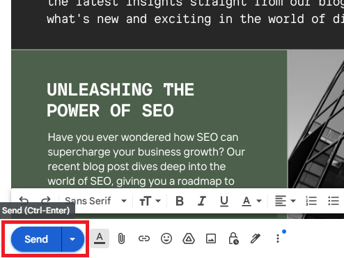Click the insert link icon
Image resolution: width=344 pixels, height=258 pixels.
click(144, 238)
